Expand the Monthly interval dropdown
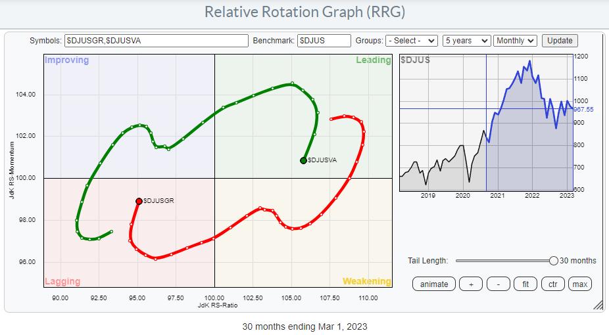 (515, 41)
